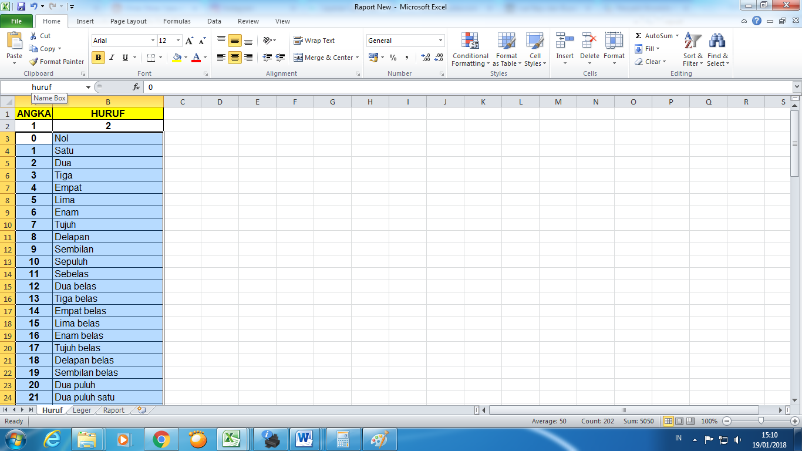Toggle Wrap Text for selected cells

pyautogui.click(x=314, y=41)
